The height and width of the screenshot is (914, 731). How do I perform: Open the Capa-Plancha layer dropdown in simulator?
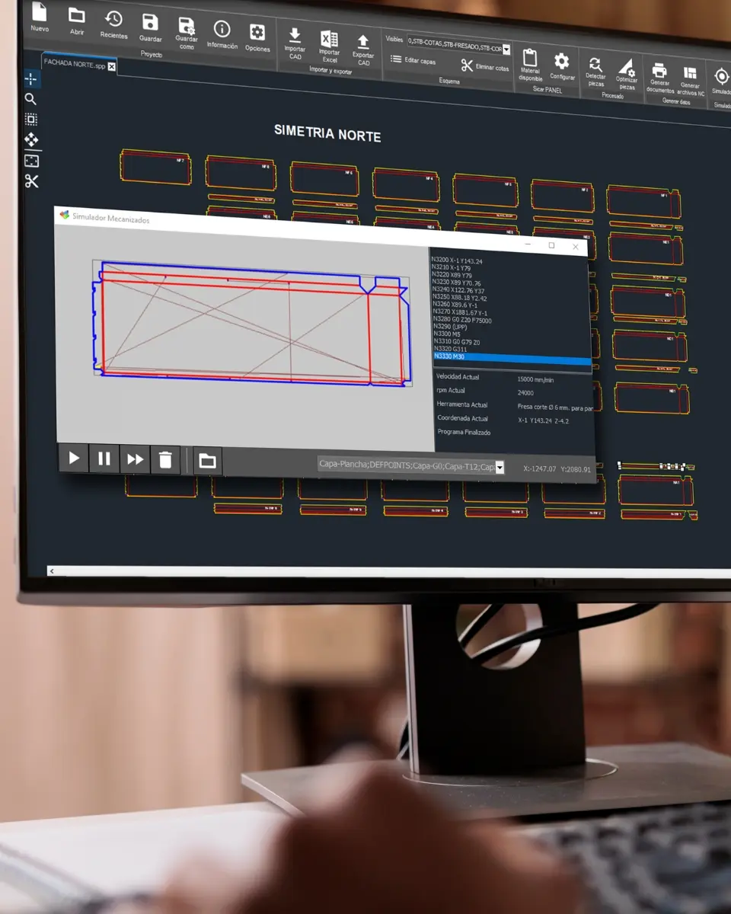tap(500, 468)
